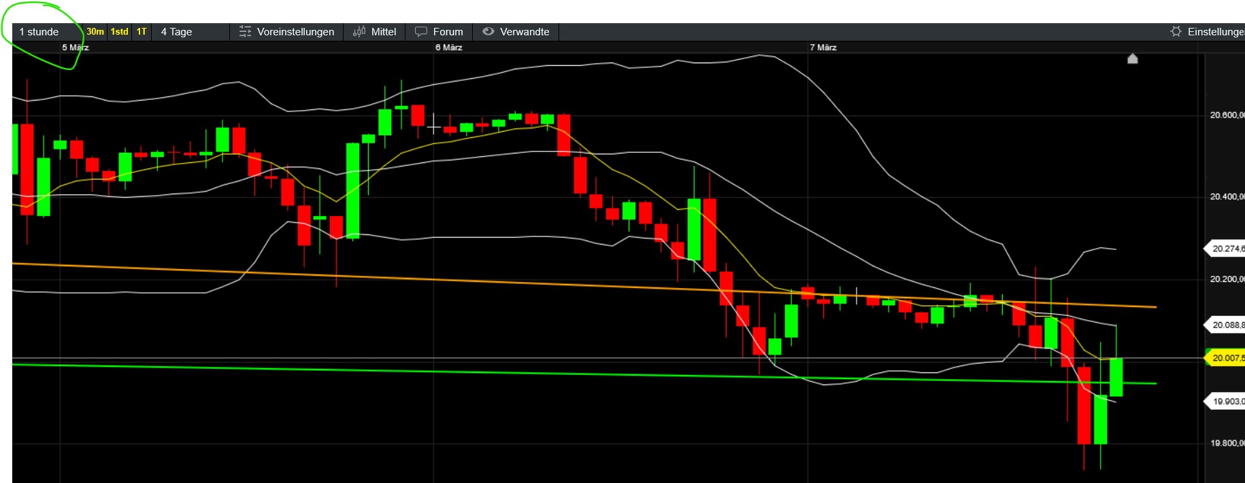The image size is (1245, 483).
Task: Click the "6 März" date label
Action: 449,48
